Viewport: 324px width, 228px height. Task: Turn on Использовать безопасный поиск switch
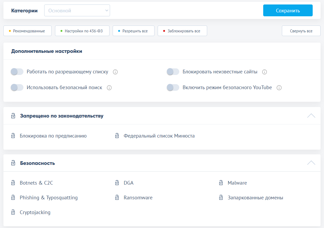[x=17, y=88]
